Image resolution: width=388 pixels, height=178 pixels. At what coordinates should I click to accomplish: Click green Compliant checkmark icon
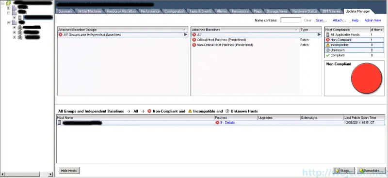click(x=328, y=55)
